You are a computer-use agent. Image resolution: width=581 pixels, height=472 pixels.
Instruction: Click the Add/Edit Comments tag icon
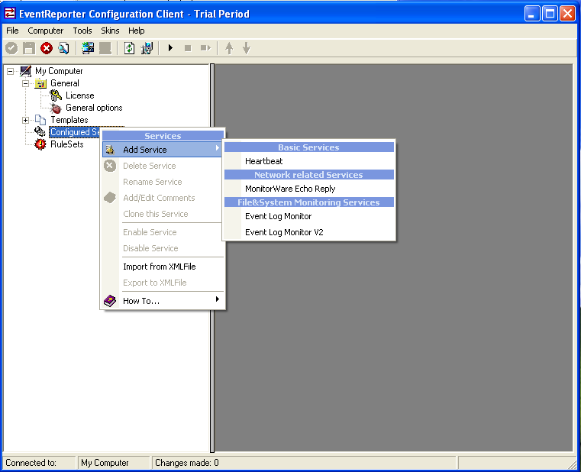110,198
